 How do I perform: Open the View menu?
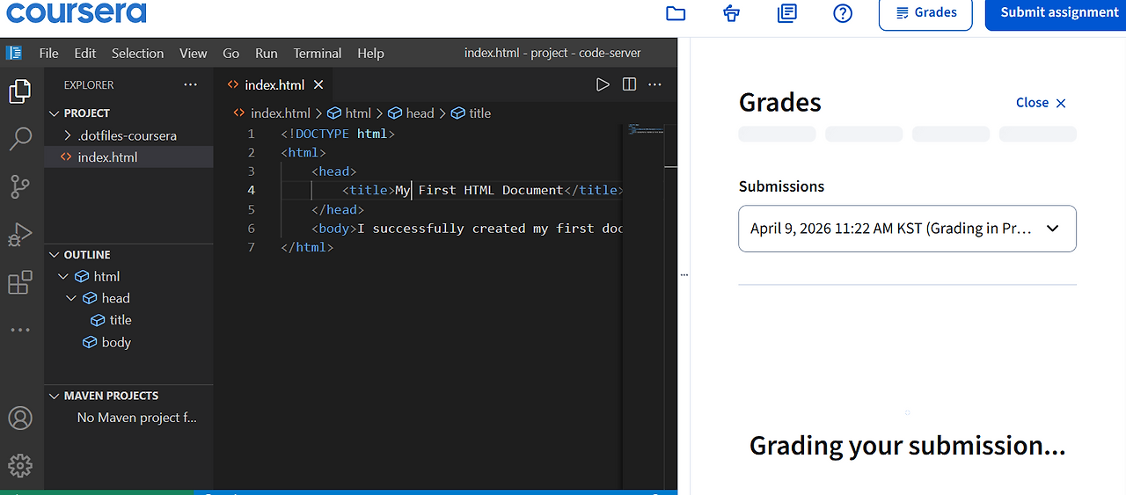(194, 53)
